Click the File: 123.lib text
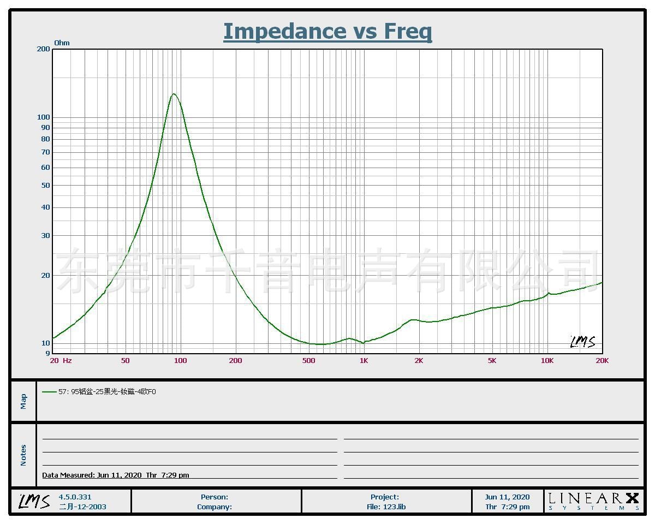 [386, 507]
